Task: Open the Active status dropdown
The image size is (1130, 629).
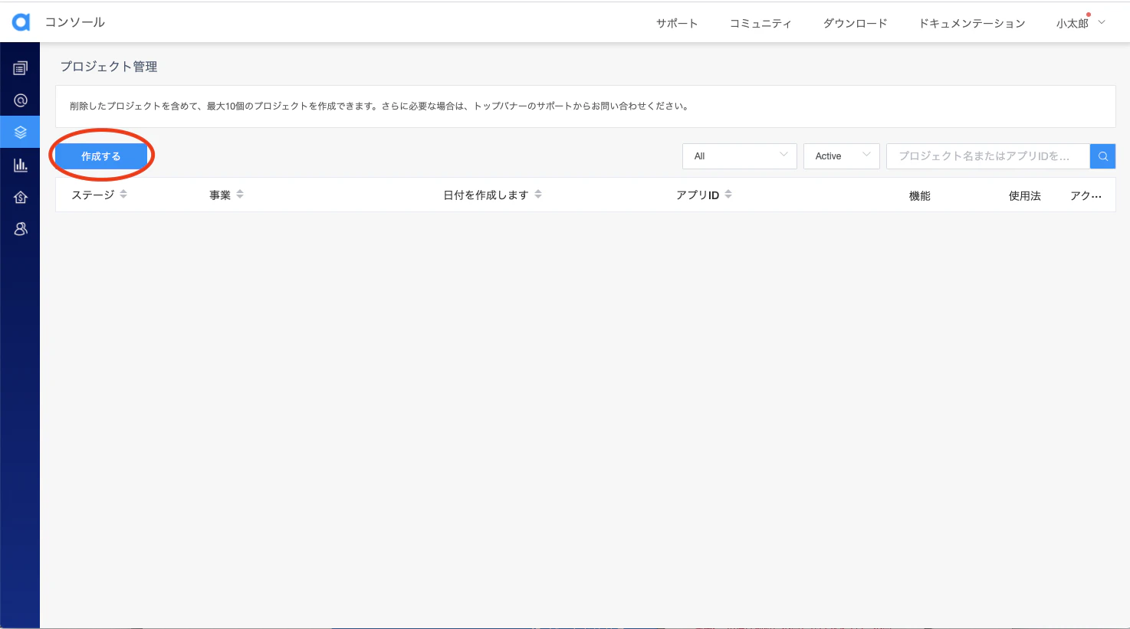Action: coord(842,156)
